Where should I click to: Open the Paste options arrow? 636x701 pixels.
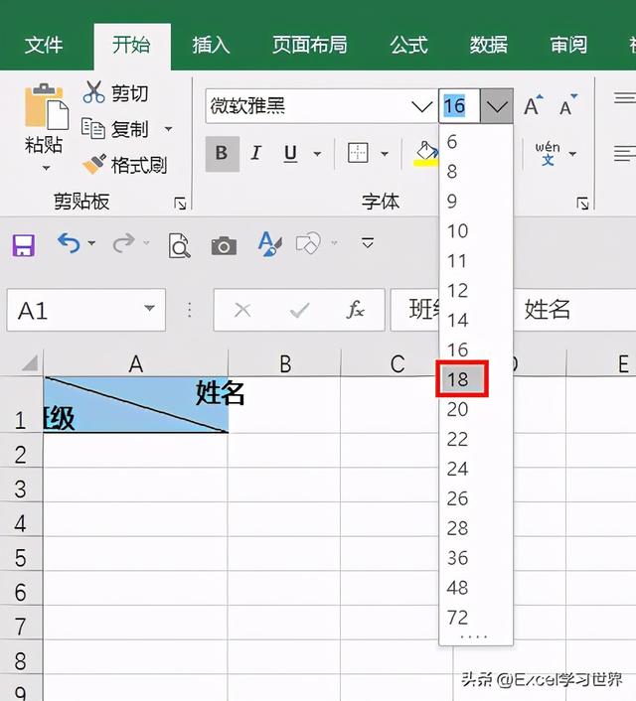point(46,168)
